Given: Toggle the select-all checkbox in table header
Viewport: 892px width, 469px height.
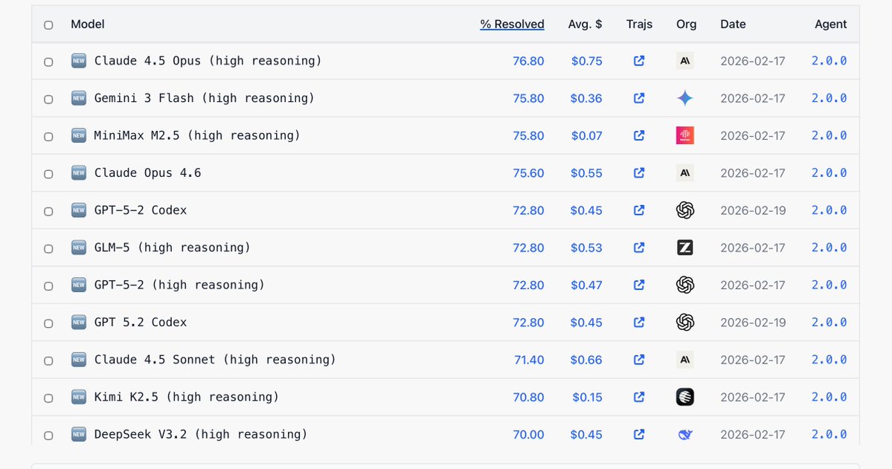Looking at the screenshot, I should (48, 25).
